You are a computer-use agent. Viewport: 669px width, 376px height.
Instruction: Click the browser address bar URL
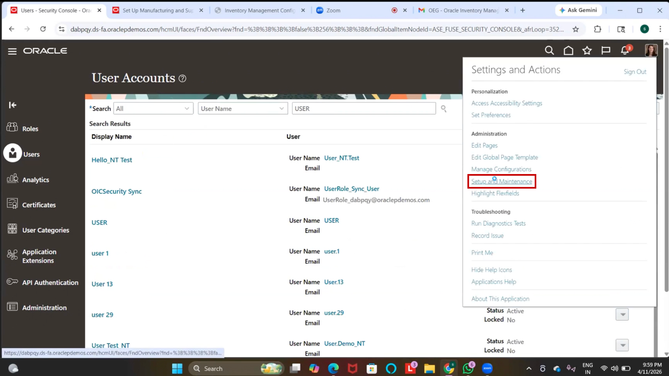pyautogui.click(x=317, y=29)
